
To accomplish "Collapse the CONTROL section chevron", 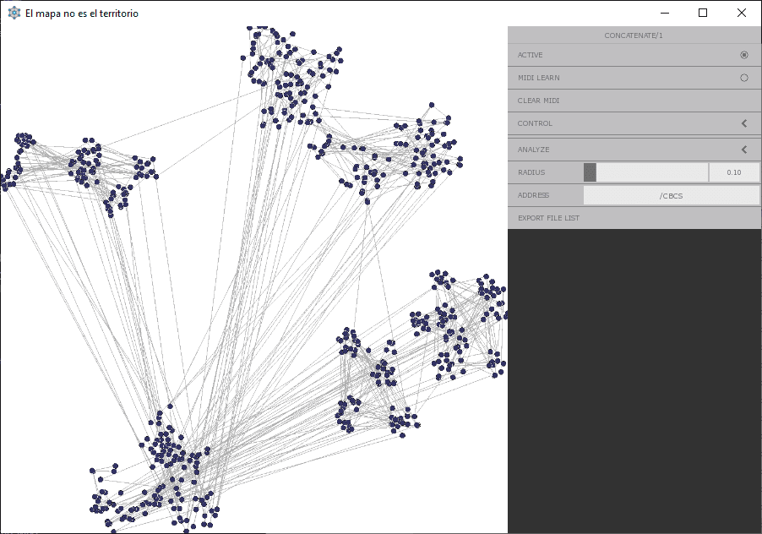I will 744,123.
